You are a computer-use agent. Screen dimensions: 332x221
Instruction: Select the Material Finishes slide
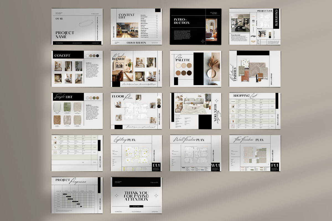(x=255, y=69)
